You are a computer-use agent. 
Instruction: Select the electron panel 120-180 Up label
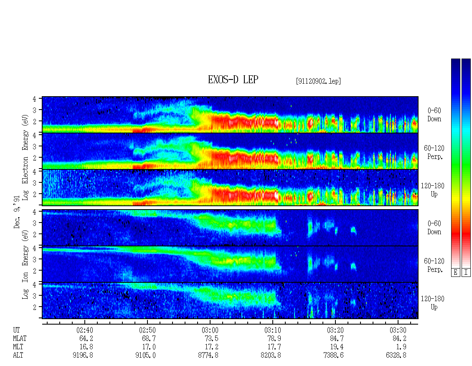[x=433, y=190]
